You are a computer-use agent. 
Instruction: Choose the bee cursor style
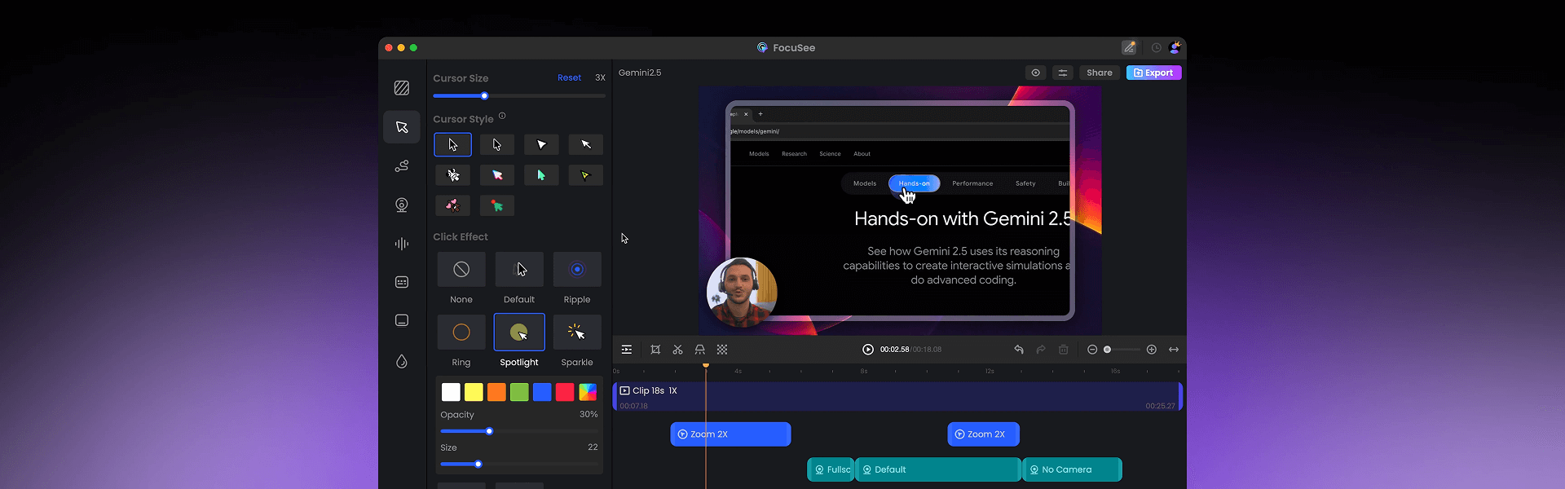point(453,175)
